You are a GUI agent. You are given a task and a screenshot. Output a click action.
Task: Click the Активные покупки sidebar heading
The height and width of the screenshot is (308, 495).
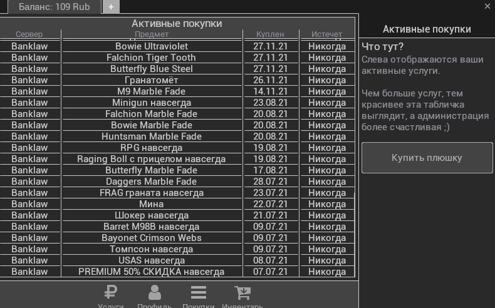(x=427, y=29)
